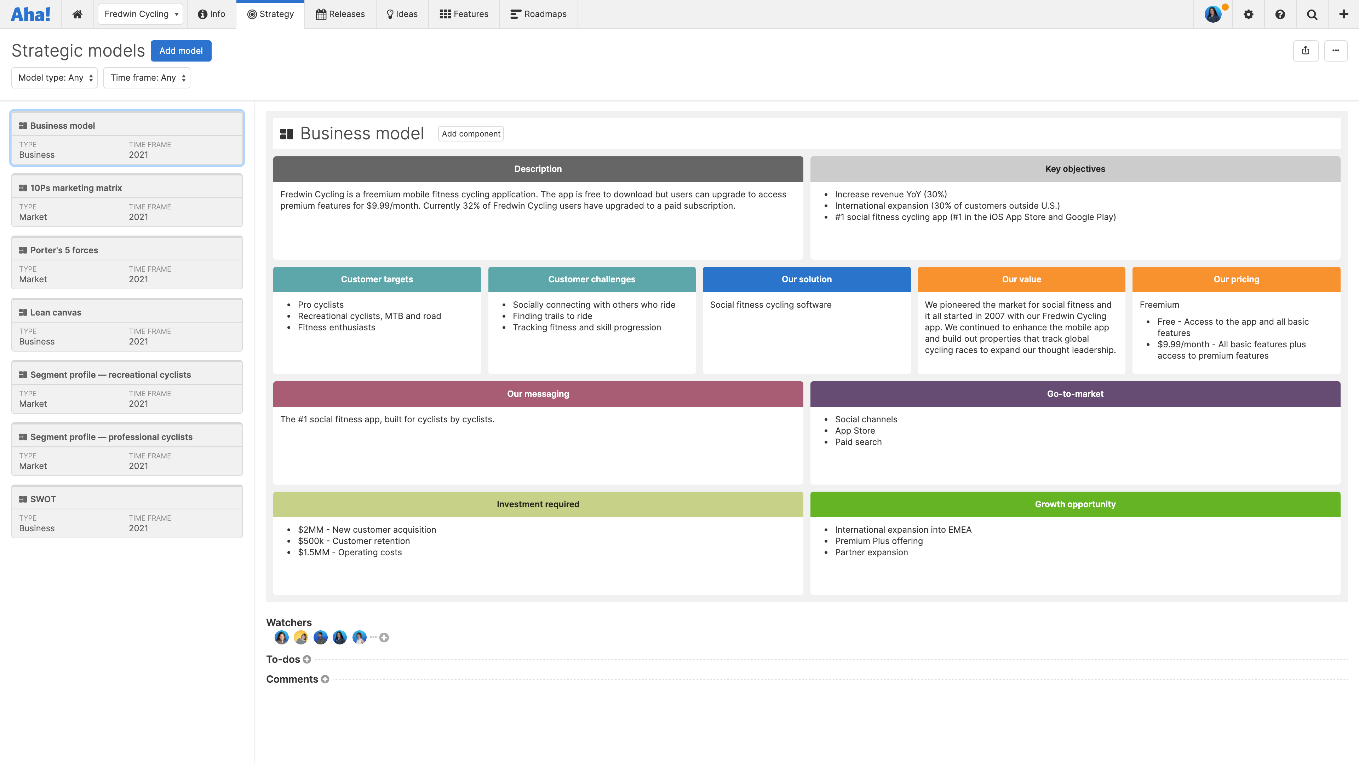Open help with the question mark icon
Screen dimensions: 1359x764
point(1280,14)
